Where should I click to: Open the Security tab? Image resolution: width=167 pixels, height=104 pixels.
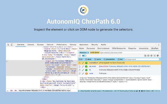(94, 45)
